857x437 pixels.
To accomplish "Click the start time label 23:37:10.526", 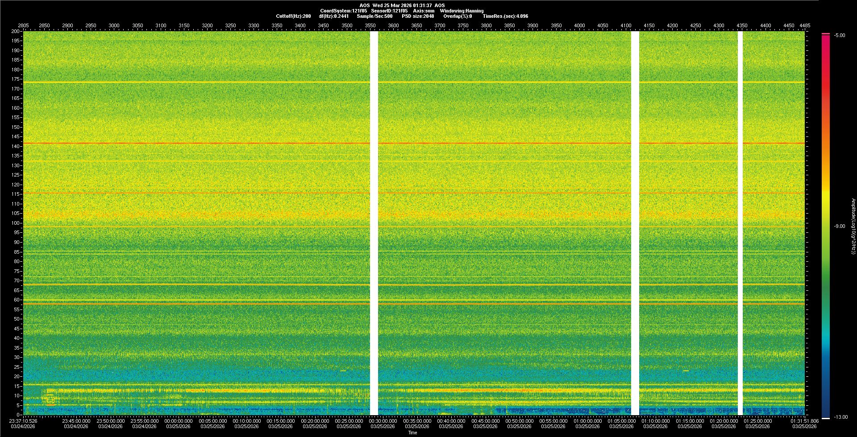I will (23, 421).
